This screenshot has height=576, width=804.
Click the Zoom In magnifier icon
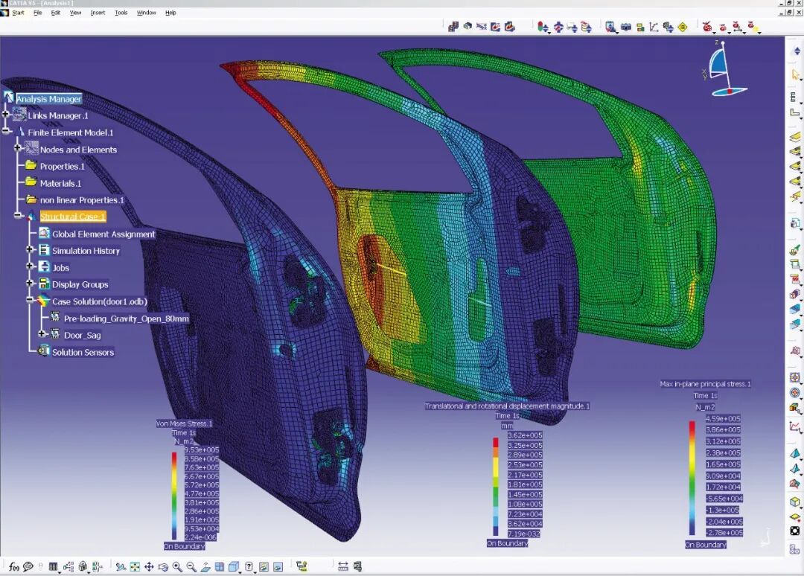[x=177, y=567]
